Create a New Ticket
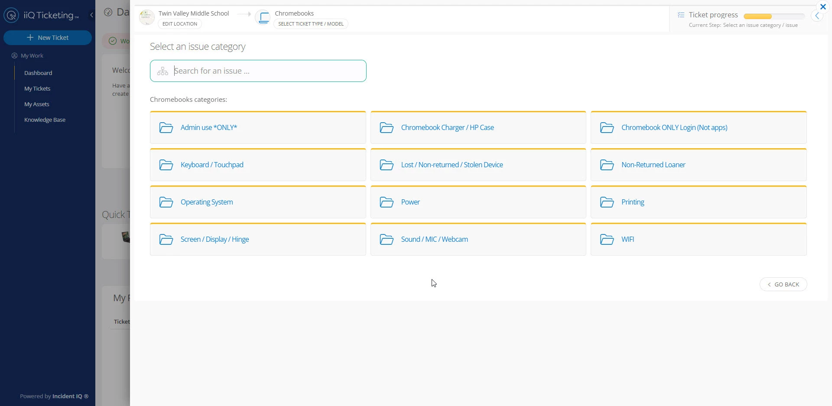 click(x=48, y=38)
